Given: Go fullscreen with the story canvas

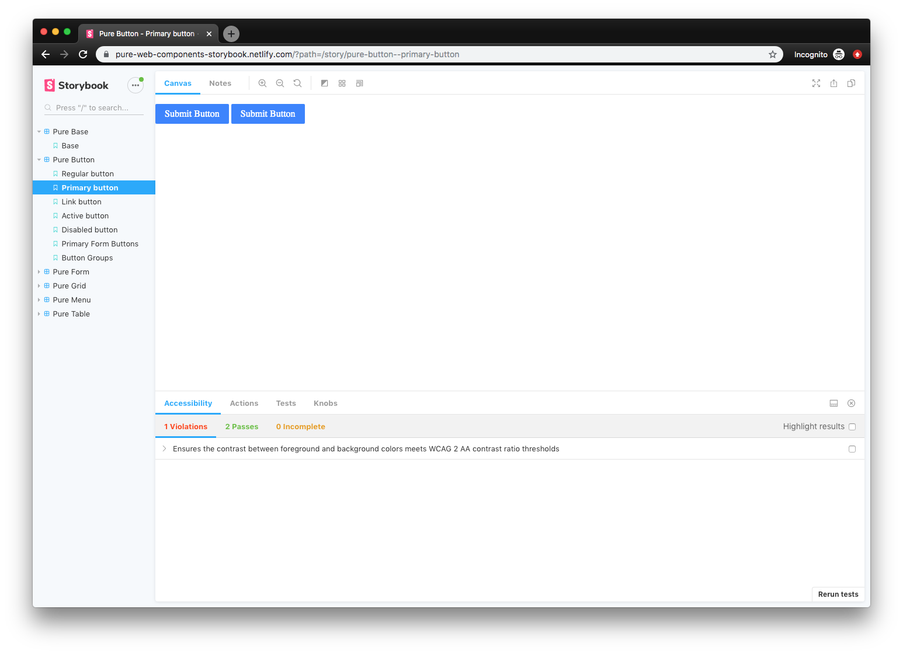Looking at the screenshot, I should pos(816,83).
